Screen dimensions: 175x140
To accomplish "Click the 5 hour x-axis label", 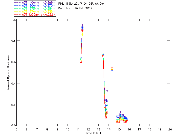I will pyautogui.click(x=16, y=129).
